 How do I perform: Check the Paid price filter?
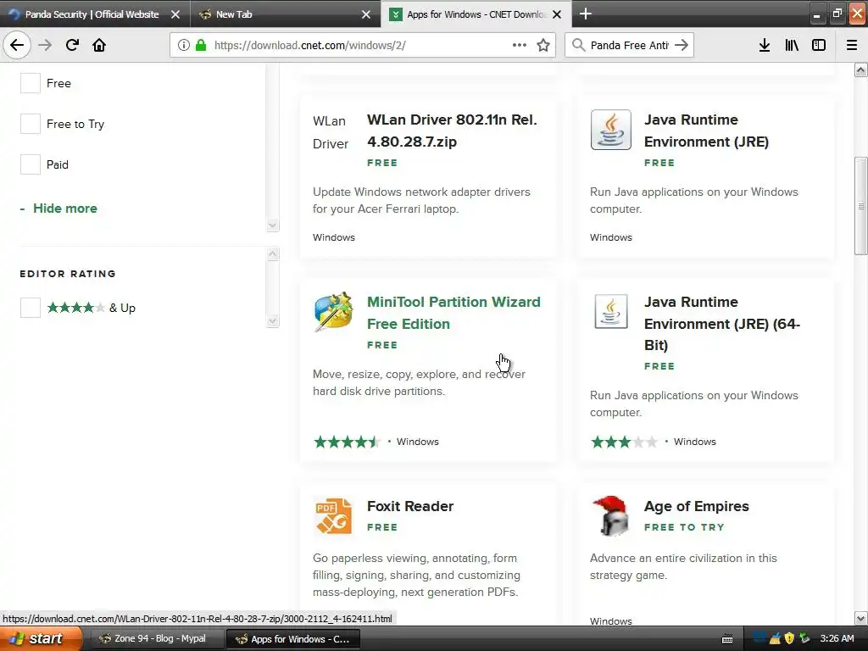point(31,164)
